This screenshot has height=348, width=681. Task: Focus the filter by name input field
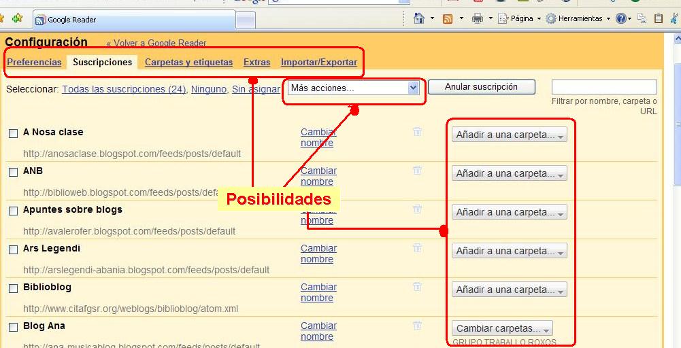[x=604, y=87]
